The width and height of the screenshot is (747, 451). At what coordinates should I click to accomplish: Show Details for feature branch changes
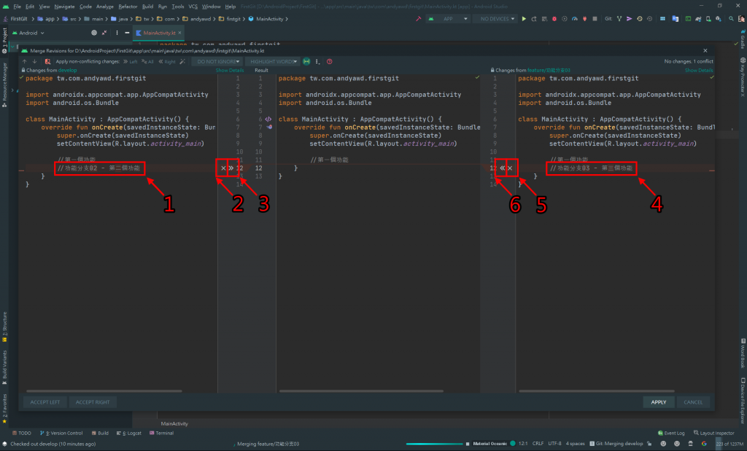699,71
